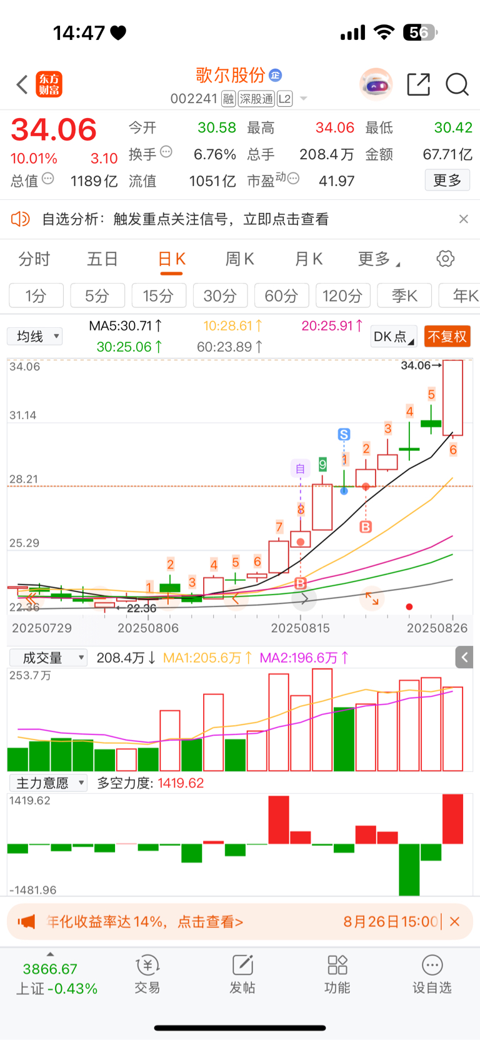Open chart settings gear

coord(446,259)
